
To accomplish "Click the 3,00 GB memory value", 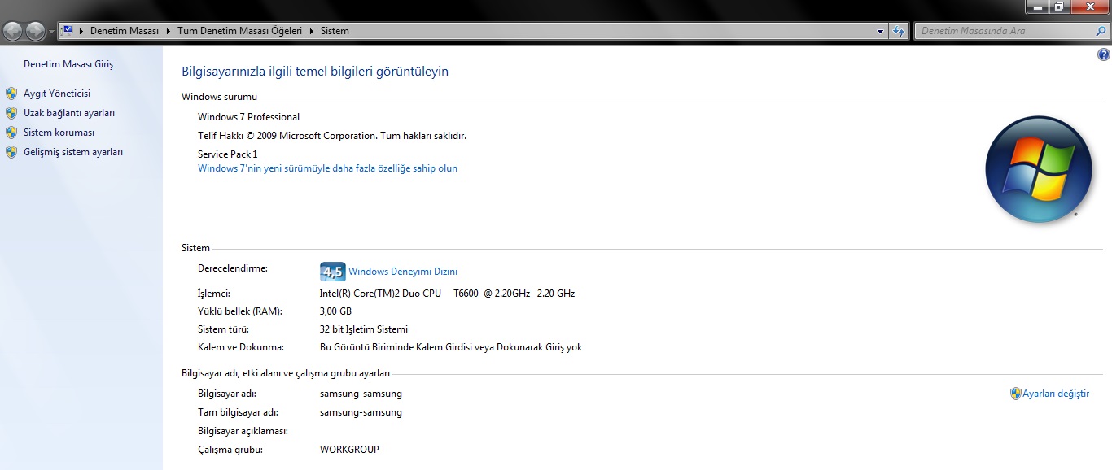I will 335,311.
